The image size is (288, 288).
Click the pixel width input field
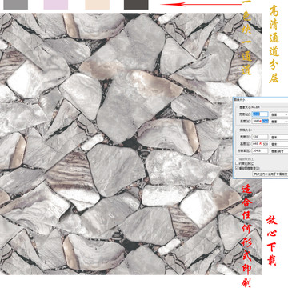point(260,114)
